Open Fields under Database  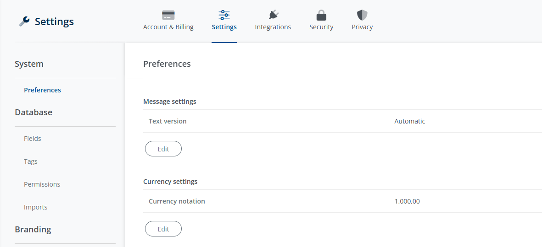pos(33,139)
